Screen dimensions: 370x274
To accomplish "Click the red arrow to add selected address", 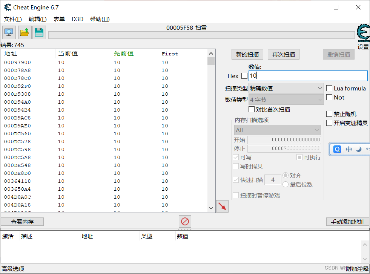I will tap(222, 206).
